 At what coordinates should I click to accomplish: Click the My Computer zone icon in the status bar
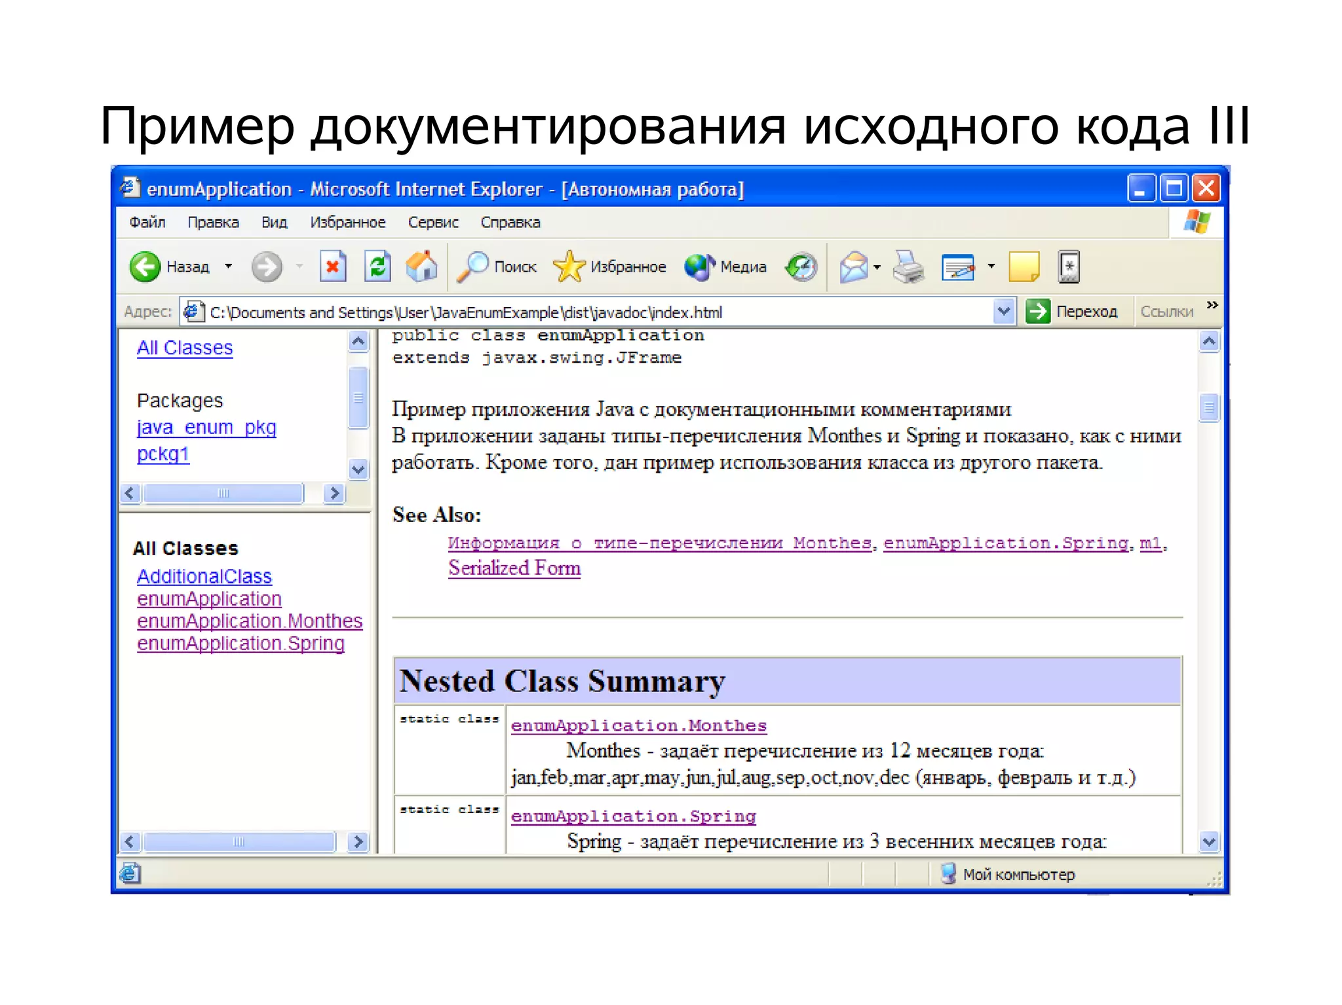click(948, 873)
